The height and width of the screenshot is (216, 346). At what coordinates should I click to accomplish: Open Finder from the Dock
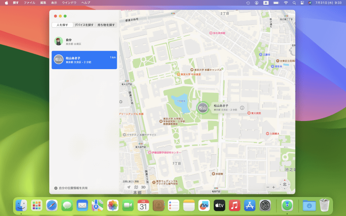[21, 206]
